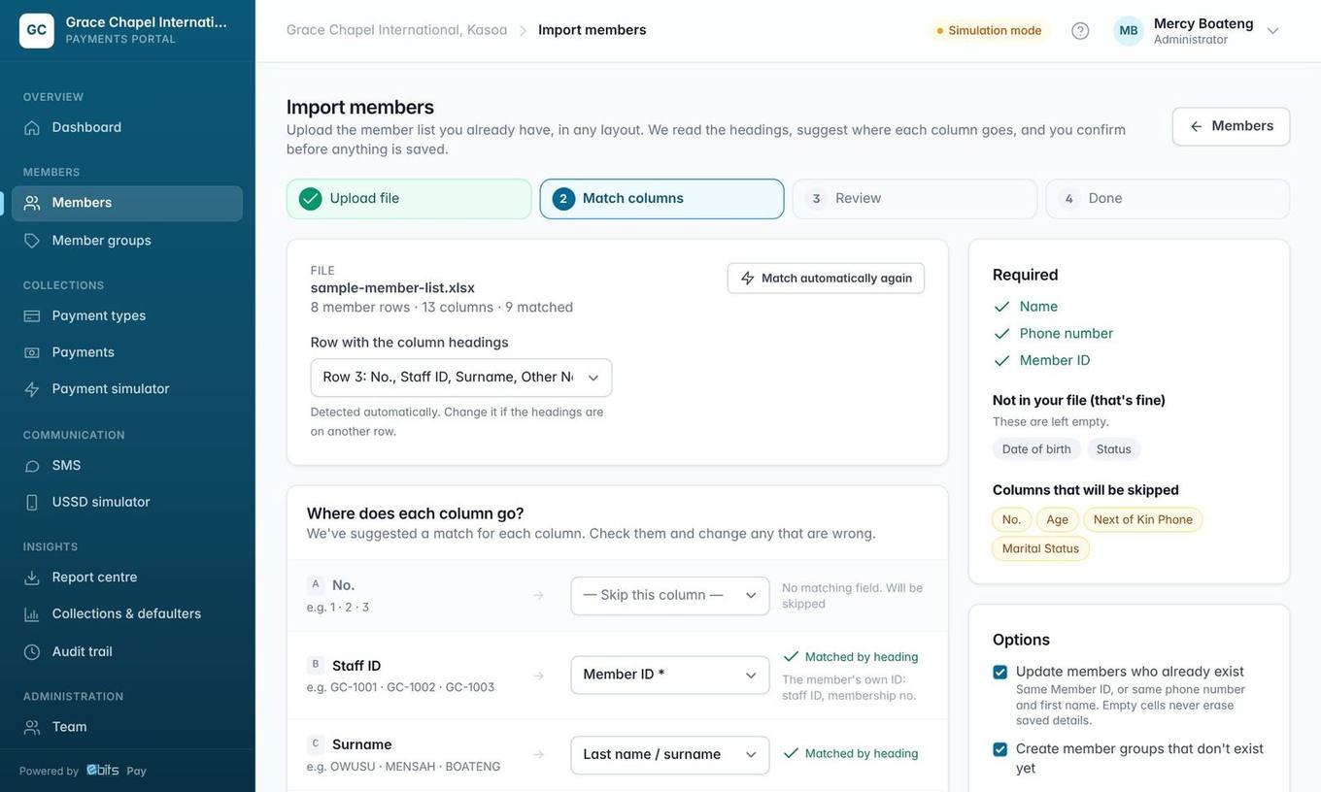
Task: Click the Simulation mode badge
Action: 989,31
